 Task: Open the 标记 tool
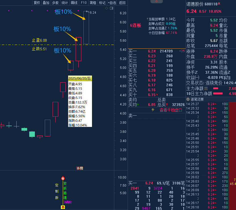(x=102, y=3)
